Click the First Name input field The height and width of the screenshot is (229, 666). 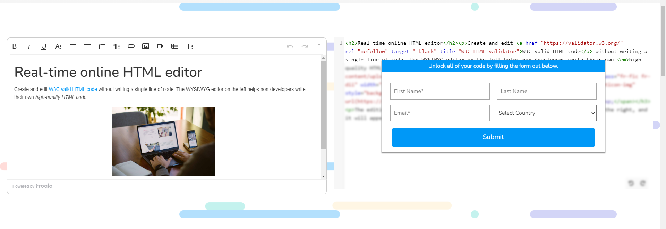440,91
